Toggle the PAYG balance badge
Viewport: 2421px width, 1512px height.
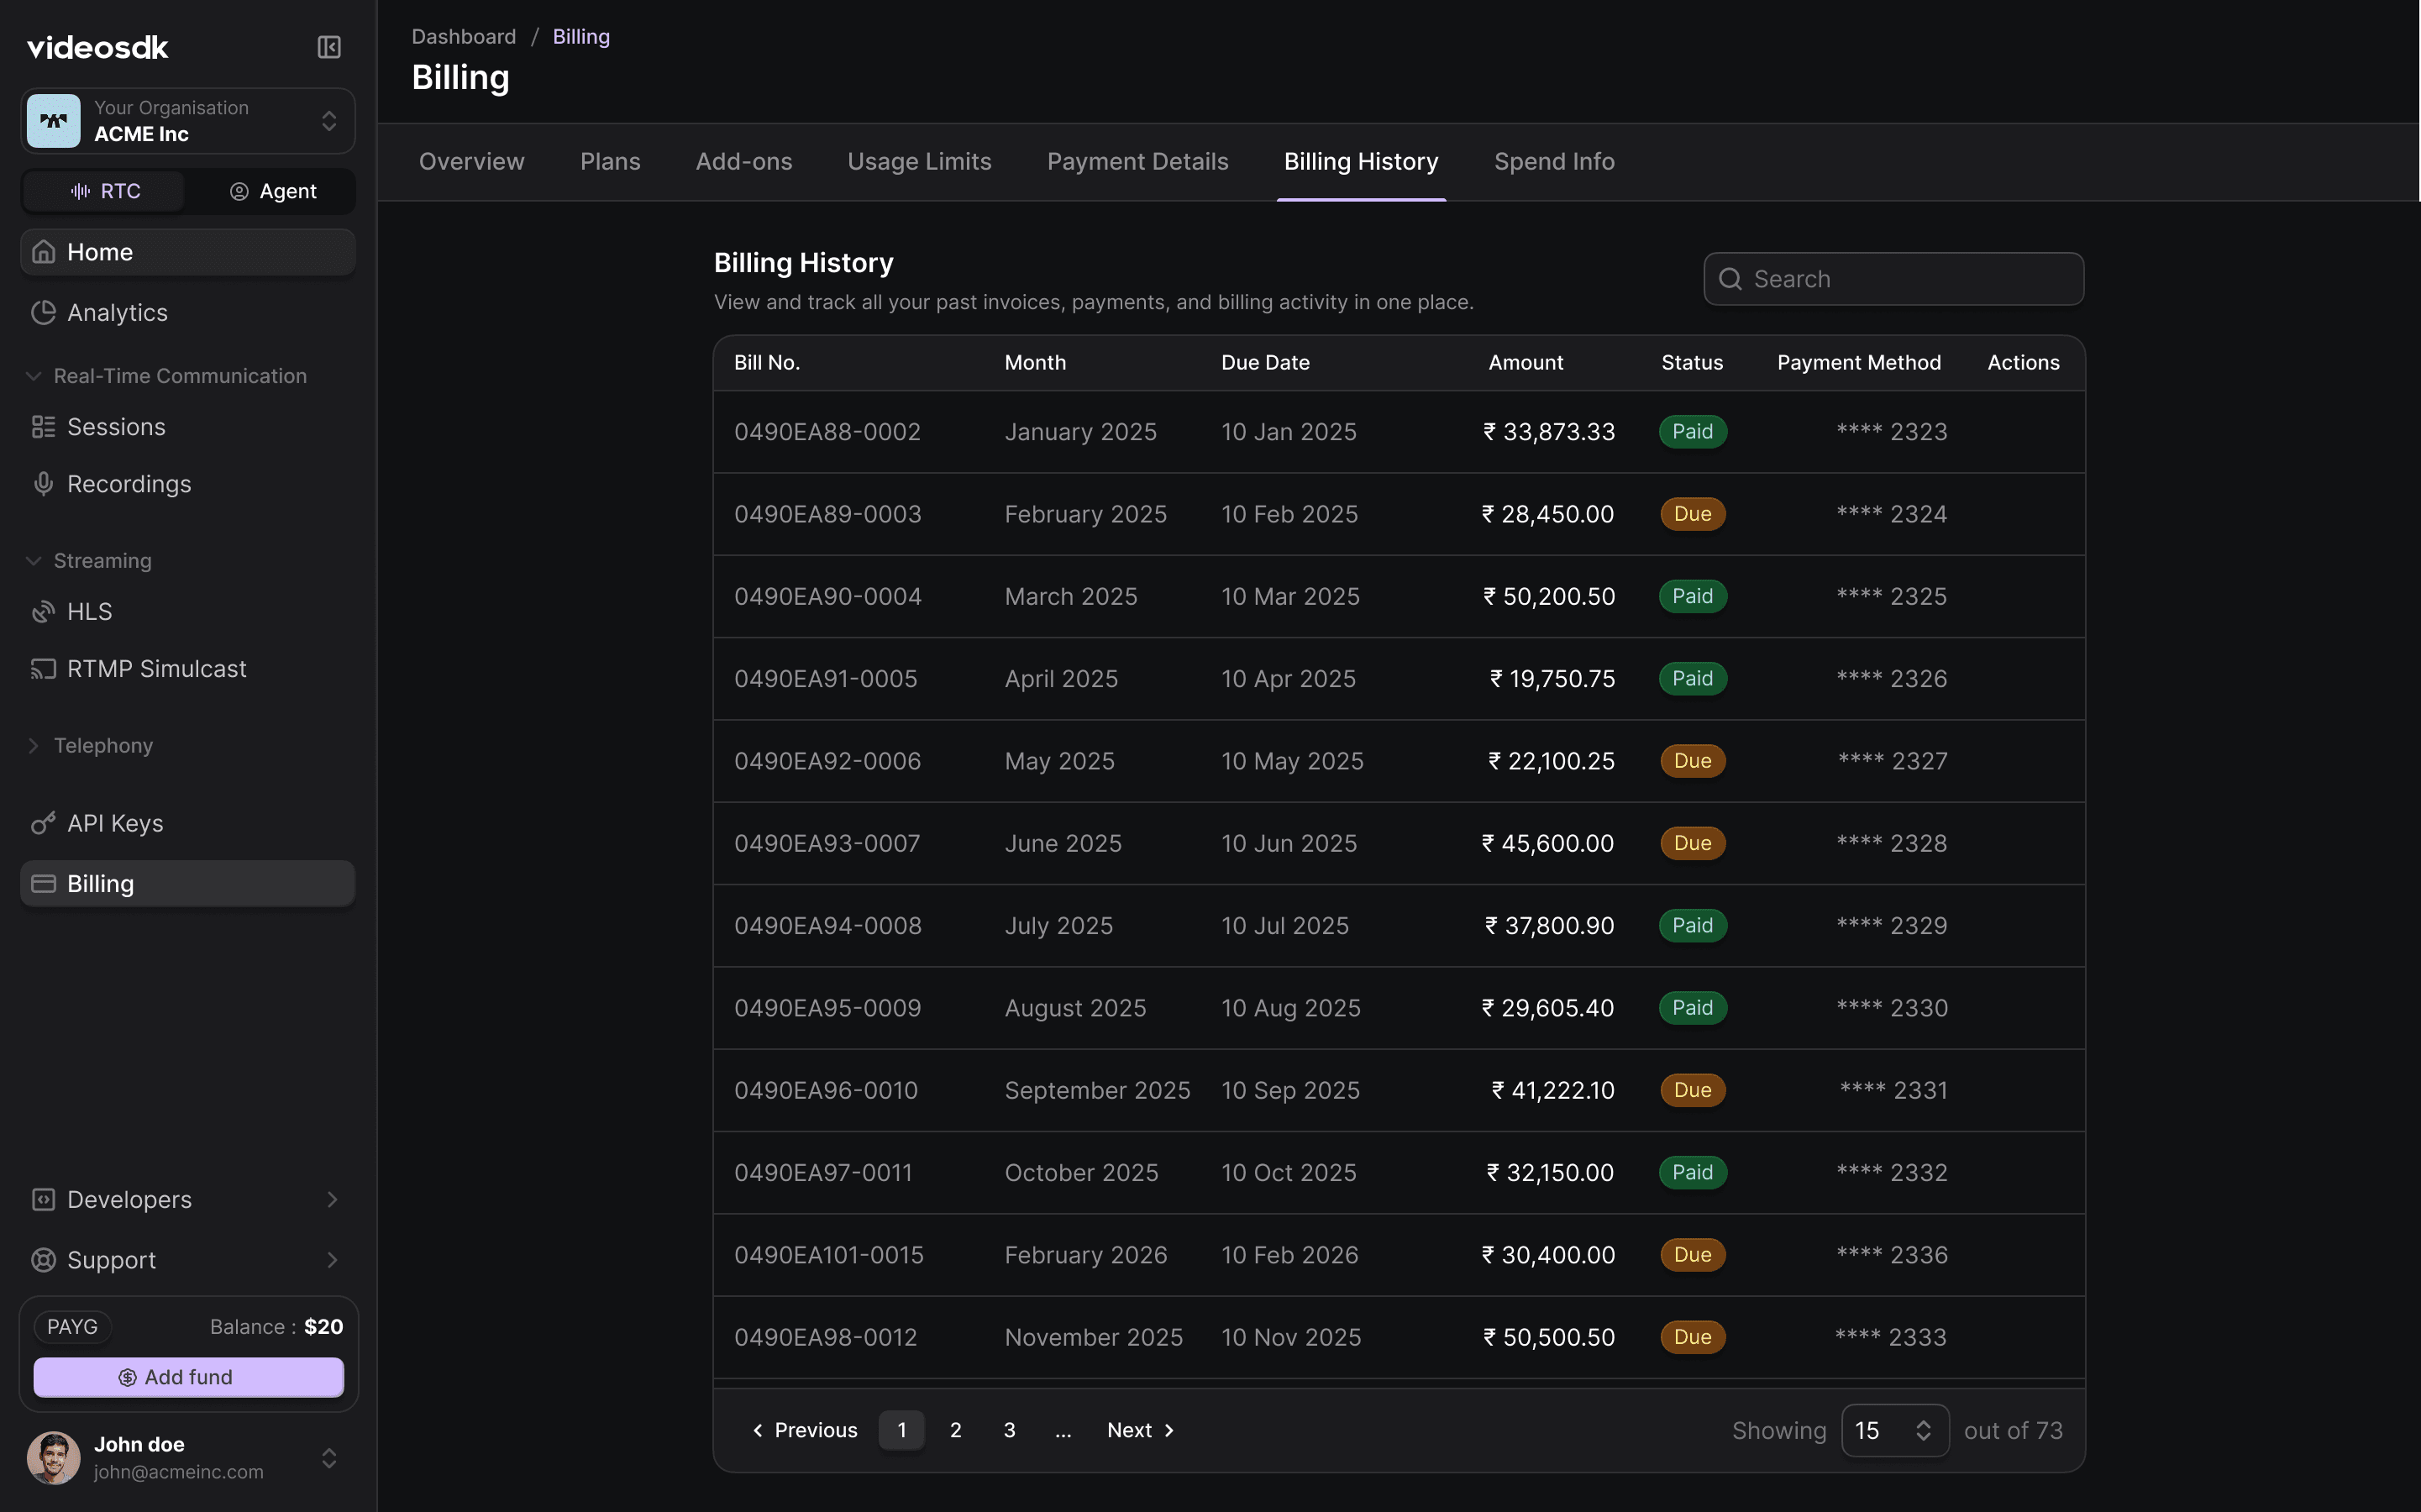(x=72, y=1326)
